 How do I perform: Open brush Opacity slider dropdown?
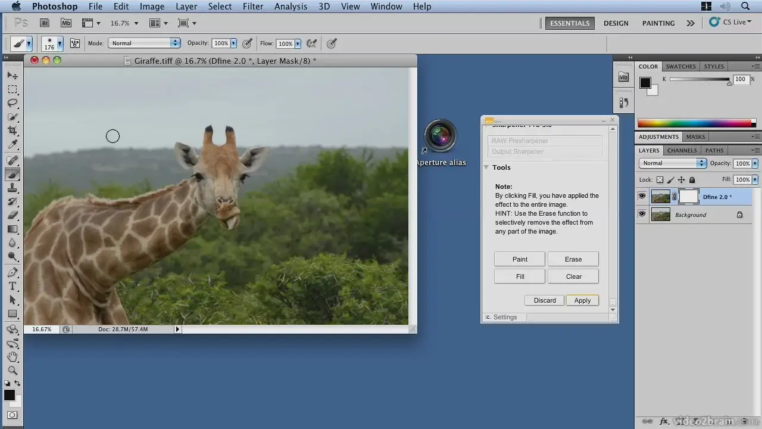[x=233, y=43]
